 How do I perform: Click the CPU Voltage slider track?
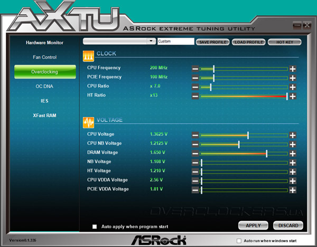[x=244, y=135]
